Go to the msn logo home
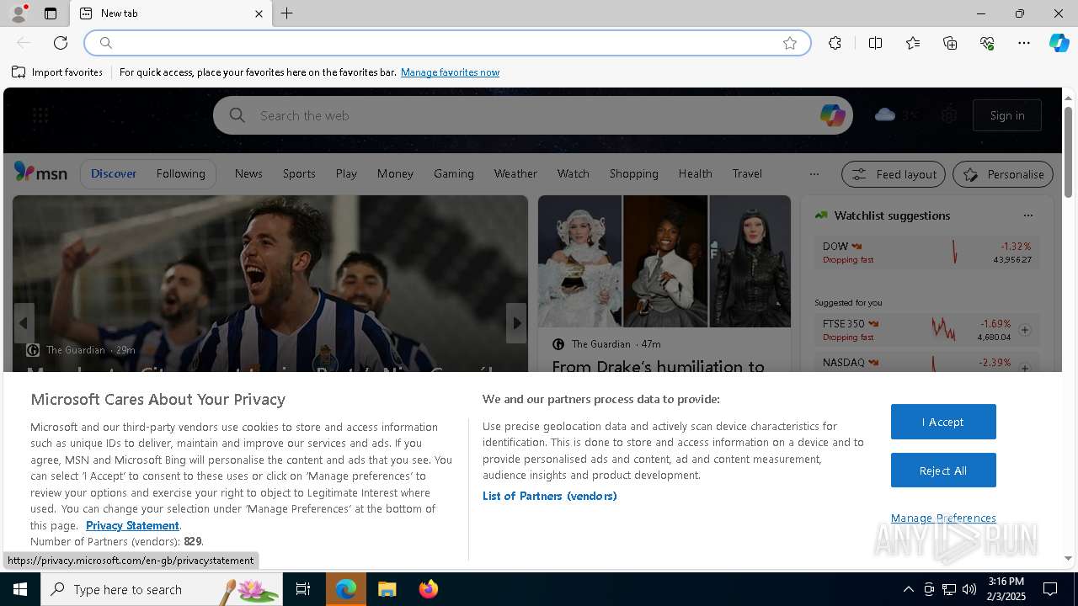Image resolution: width=1078 pixels, height=606 pixels. [x=40, y=173]
